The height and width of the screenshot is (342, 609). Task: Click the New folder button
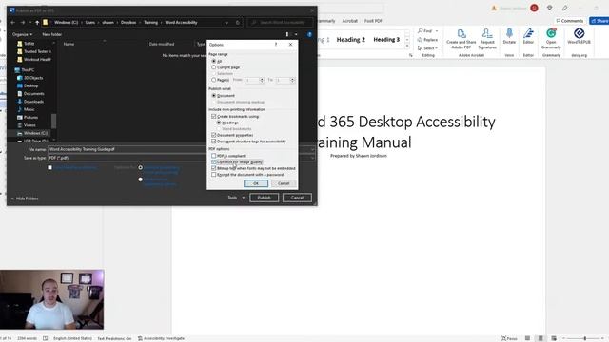click(x=51, y=34)
